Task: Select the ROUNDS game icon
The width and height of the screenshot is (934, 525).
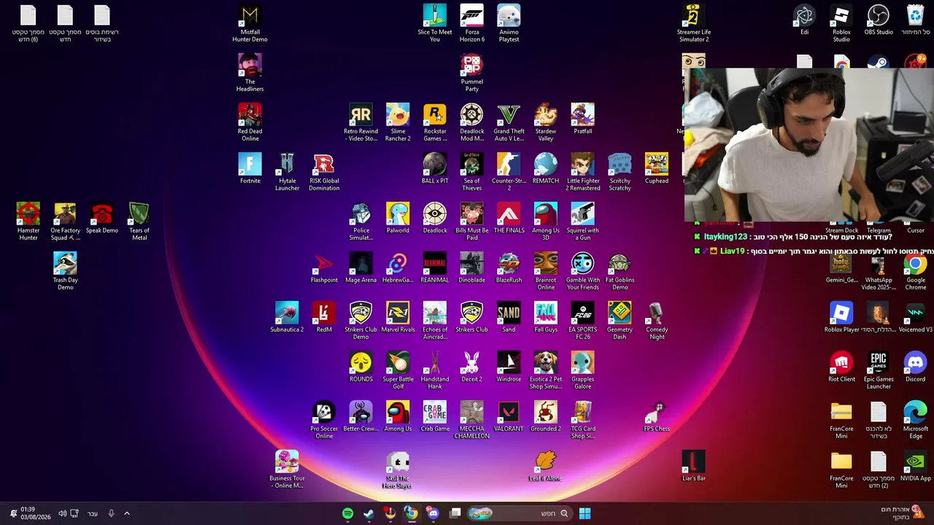Action: 360,367
